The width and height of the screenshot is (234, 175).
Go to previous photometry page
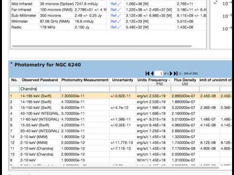point(152,73)
